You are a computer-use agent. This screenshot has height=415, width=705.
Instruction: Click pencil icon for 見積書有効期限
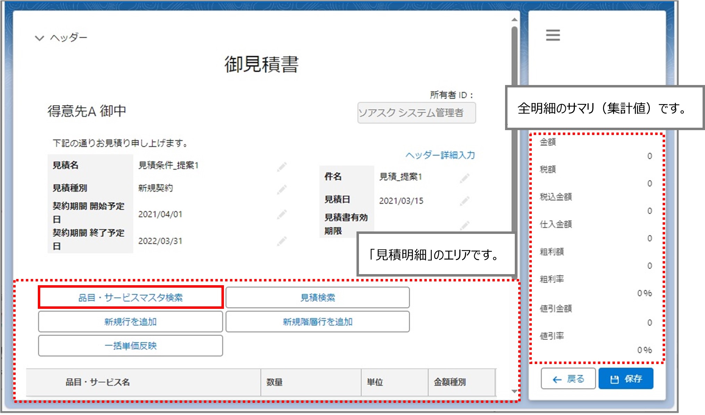coord(464,226)
